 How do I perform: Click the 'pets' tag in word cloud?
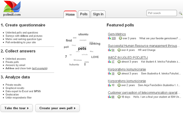[82, 48]
